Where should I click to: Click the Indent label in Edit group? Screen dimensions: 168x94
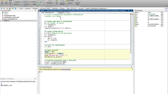coord(34,4)
